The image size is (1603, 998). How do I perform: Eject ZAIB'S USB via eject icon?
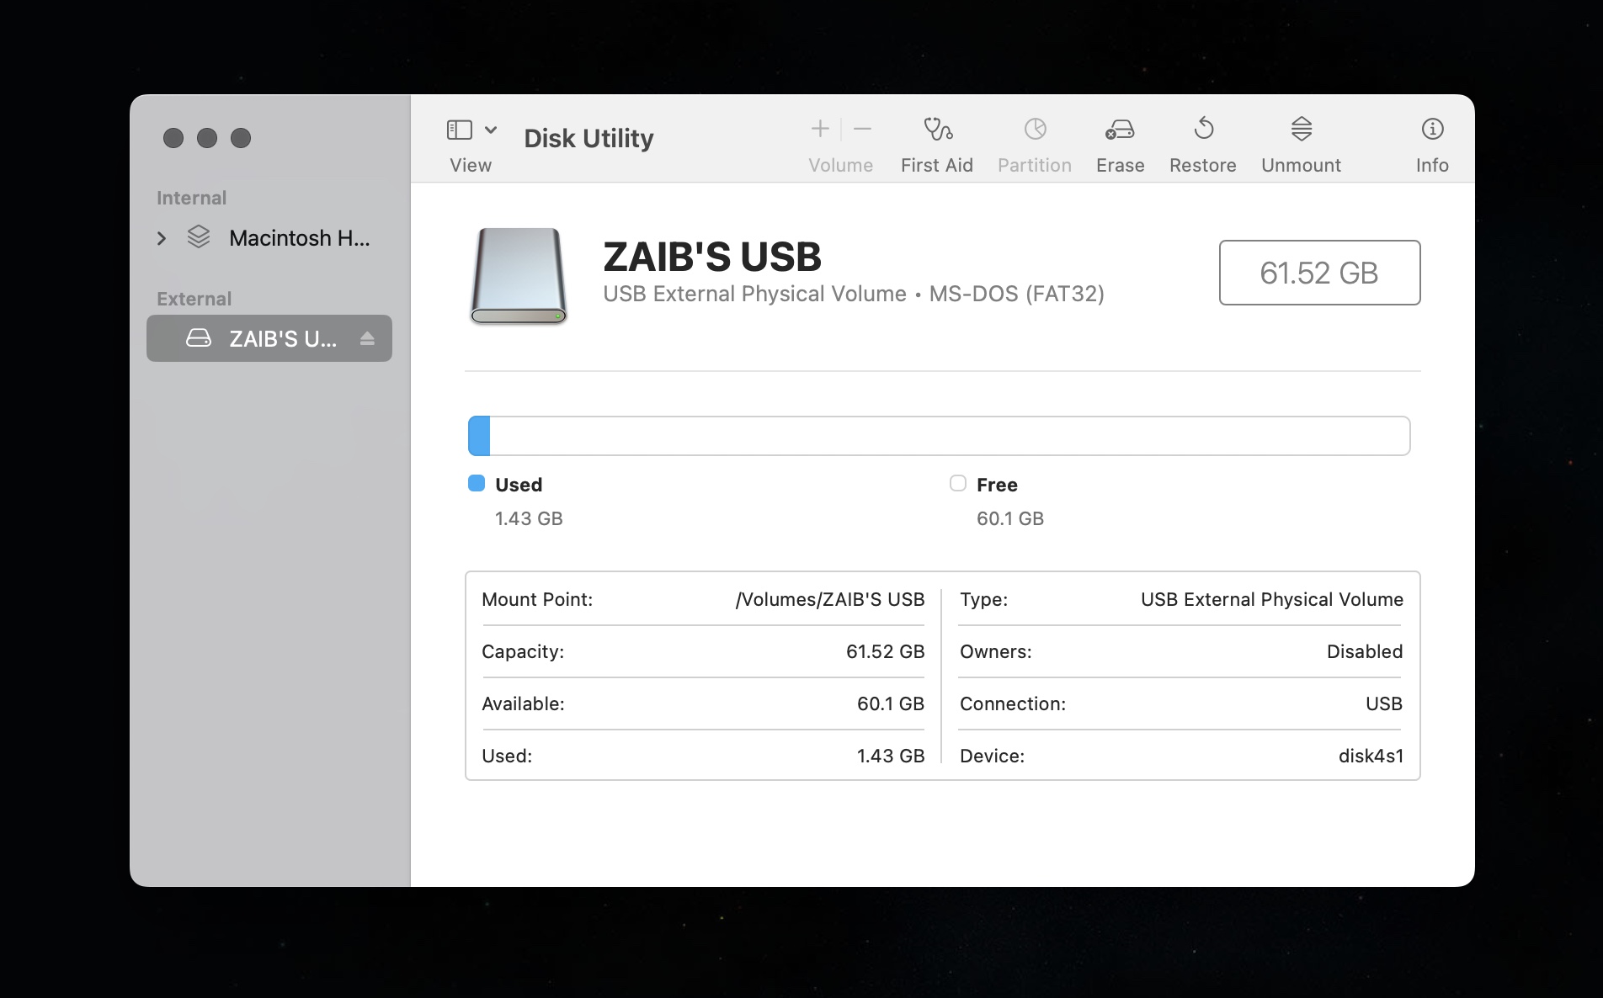click(367, 338)
